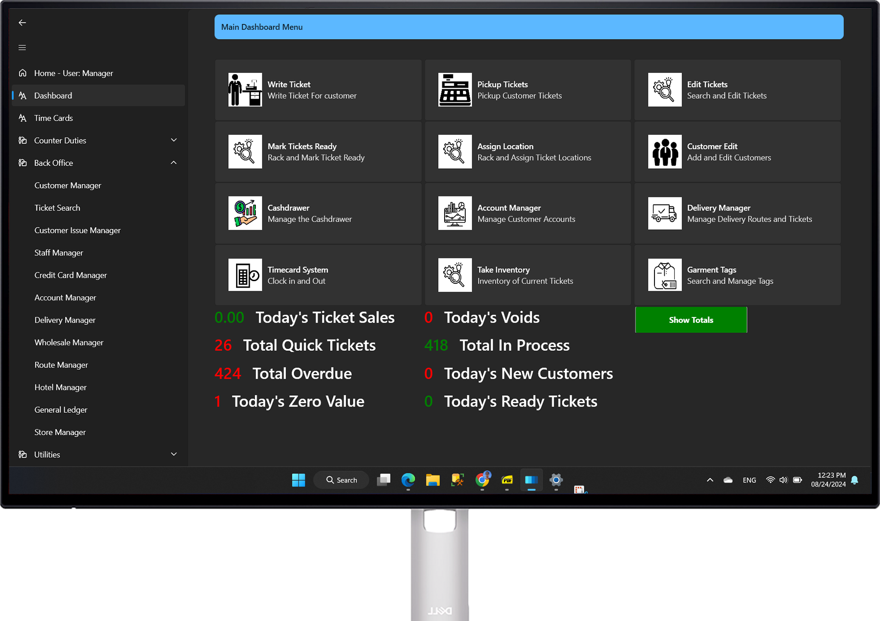Click the Show Totals button
This screenshot has height=621, width=880.
click(691, 320)
